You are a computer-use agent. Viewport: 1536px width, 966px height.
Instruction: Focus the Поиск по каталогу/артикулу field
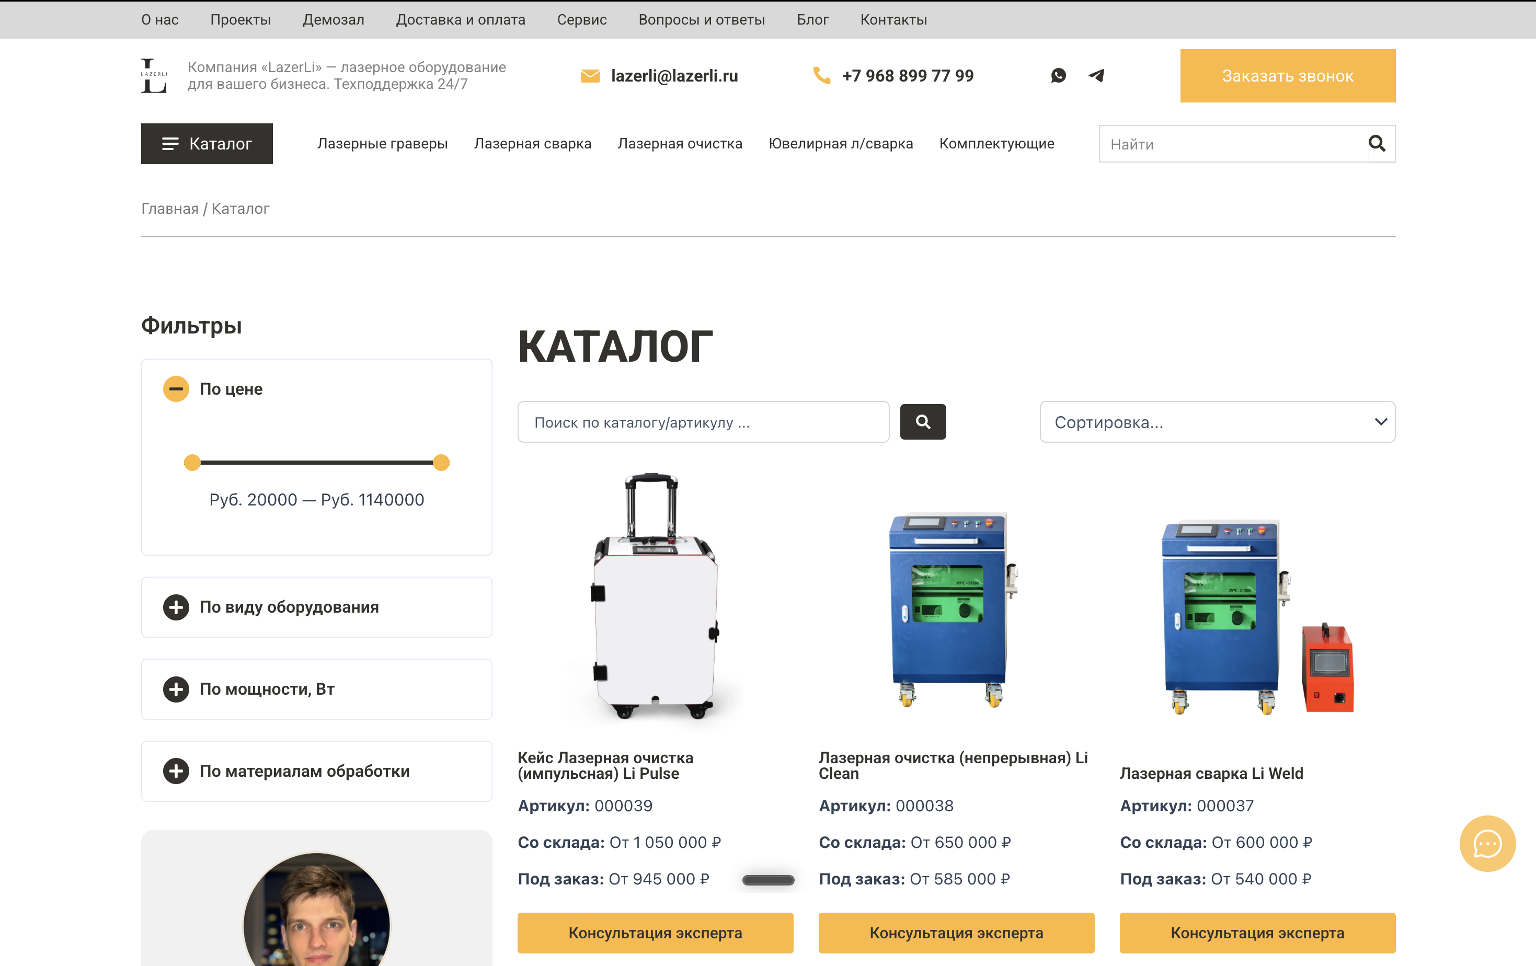coord(703,421)
